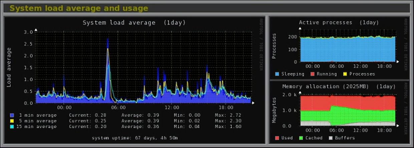Click the cyan 15 min average legend swatch

(x=12, y=126)
